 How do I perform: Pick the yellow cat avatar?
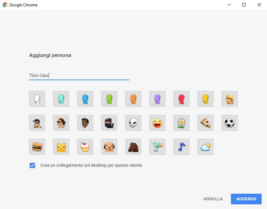point(61,147)
